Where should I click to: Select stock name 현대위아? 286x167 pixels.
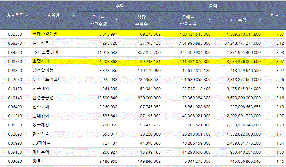coord(41,116)
